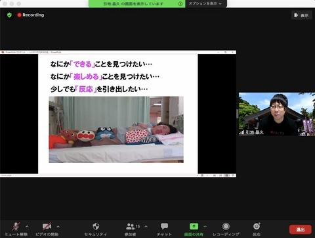Select 引地 晶久 participant video thumbnail
Viewport: 315px width, 238px height.
tap(277, 114)
